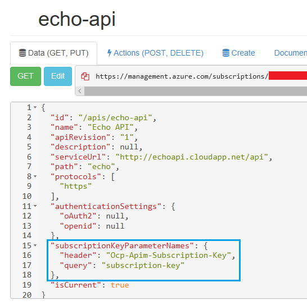This screenshot has width=307, height=305.
Task: Collapse the authenticationSettings fold arrow
Action: pyautogui.click(x=35, y=206)
